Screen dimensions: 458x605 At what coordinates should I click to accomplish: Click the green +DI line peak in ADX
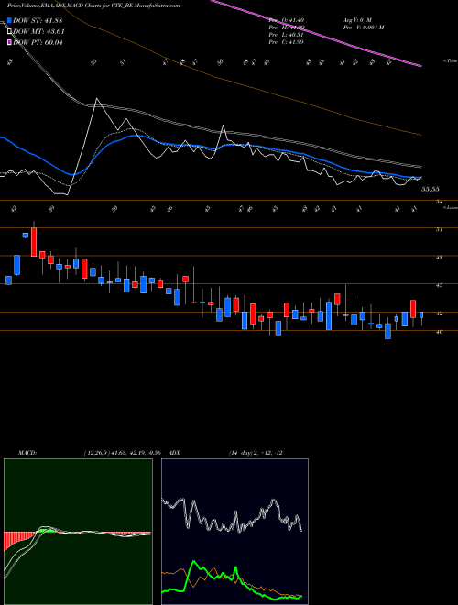(194, 562)
